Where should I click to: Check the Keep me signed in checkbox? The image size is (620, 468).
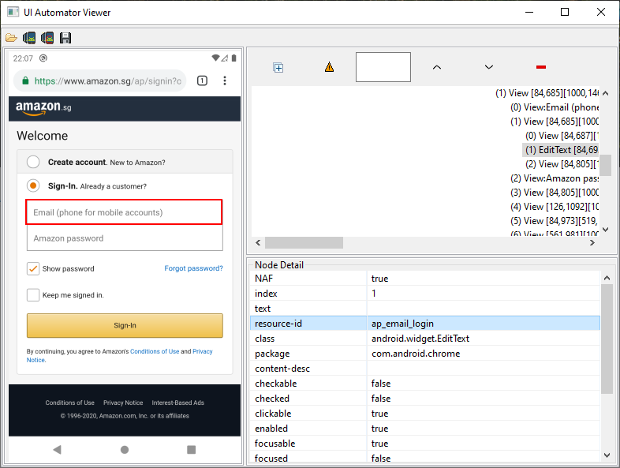click(x=33, y=295)
